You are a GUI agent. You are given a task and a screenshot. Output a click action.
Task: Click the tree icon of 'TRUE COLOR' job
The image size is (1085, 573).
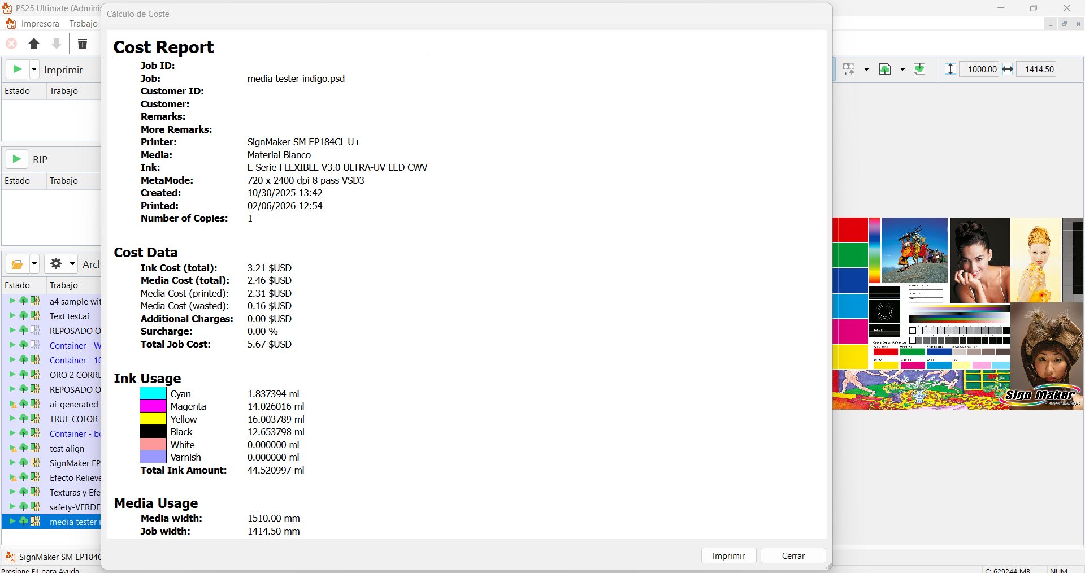(x=24, y=418)
